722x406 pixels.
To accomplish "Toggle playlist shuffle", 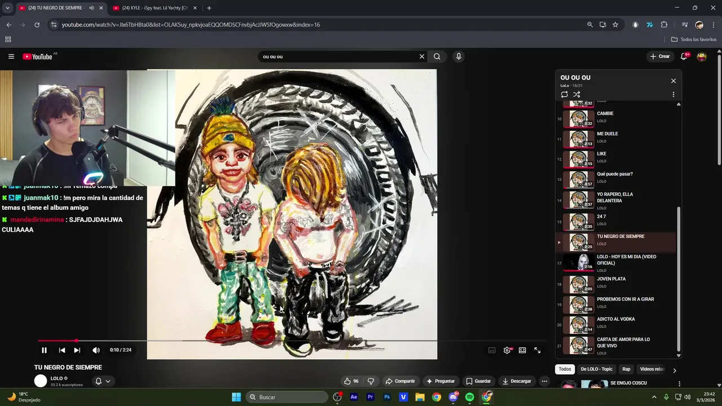I will (576, 94).
